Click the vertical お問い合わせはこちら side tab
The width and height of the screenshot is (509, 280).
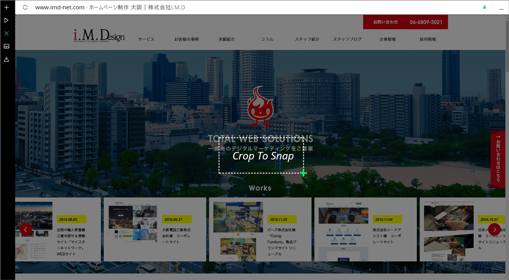point(498,159)
